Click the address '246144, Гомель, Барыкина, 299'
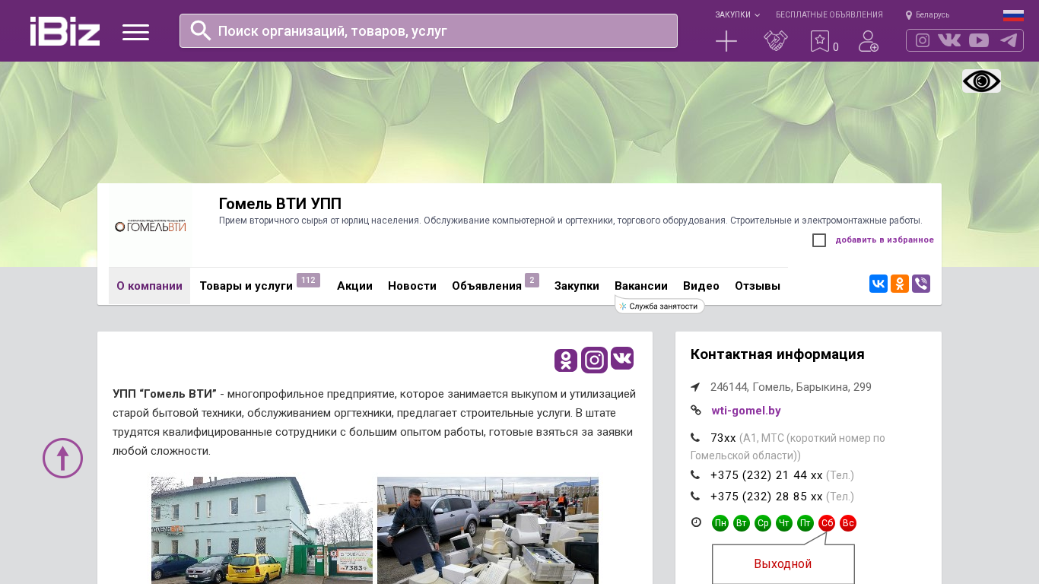Screen dimensions: 1039x584 click(x=791, y=387)
